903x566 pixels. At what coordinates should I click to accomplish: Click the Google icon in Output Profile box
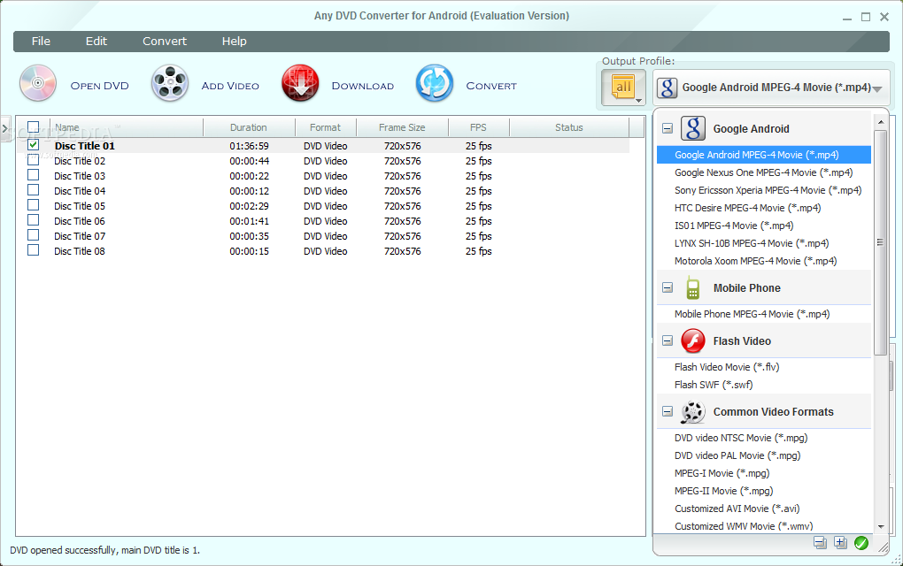667,88
